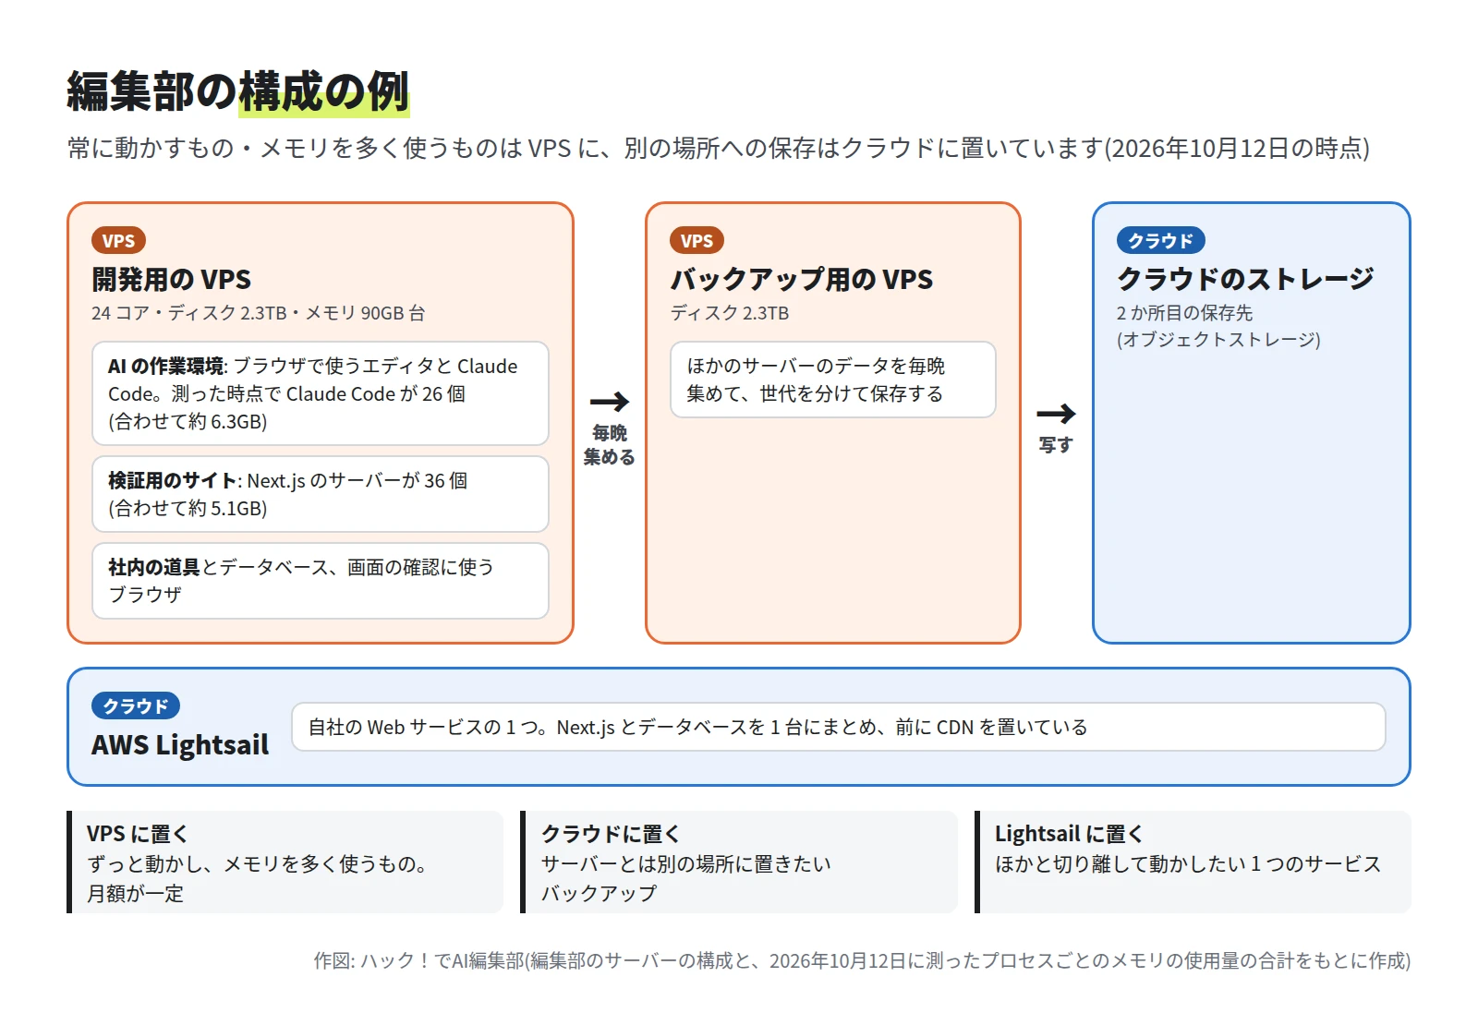Click the VPS に置く legend heading
The width and height of the screenshot is (1478, 1025).
pyautogui.click(x=138, y=834)
